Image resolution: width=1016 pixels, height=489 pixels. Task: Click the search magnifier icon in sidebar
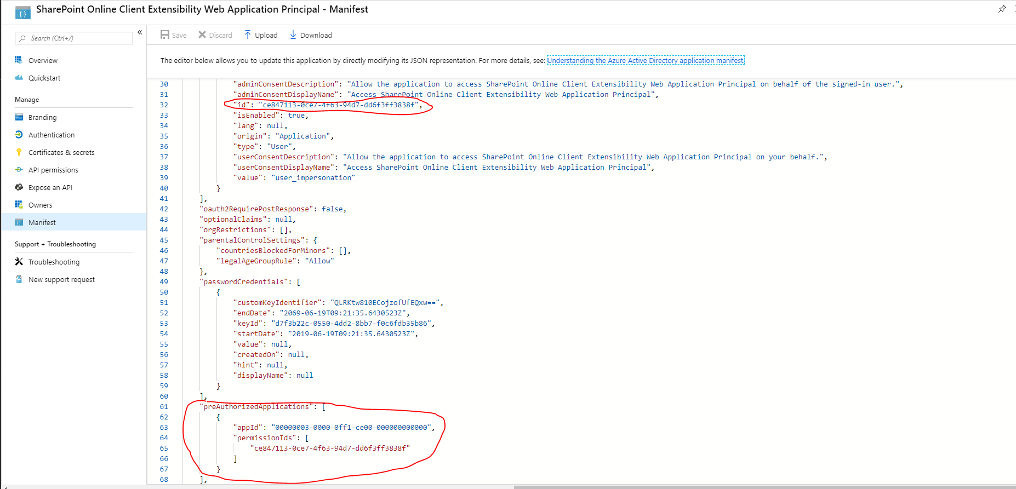[22, 38]
